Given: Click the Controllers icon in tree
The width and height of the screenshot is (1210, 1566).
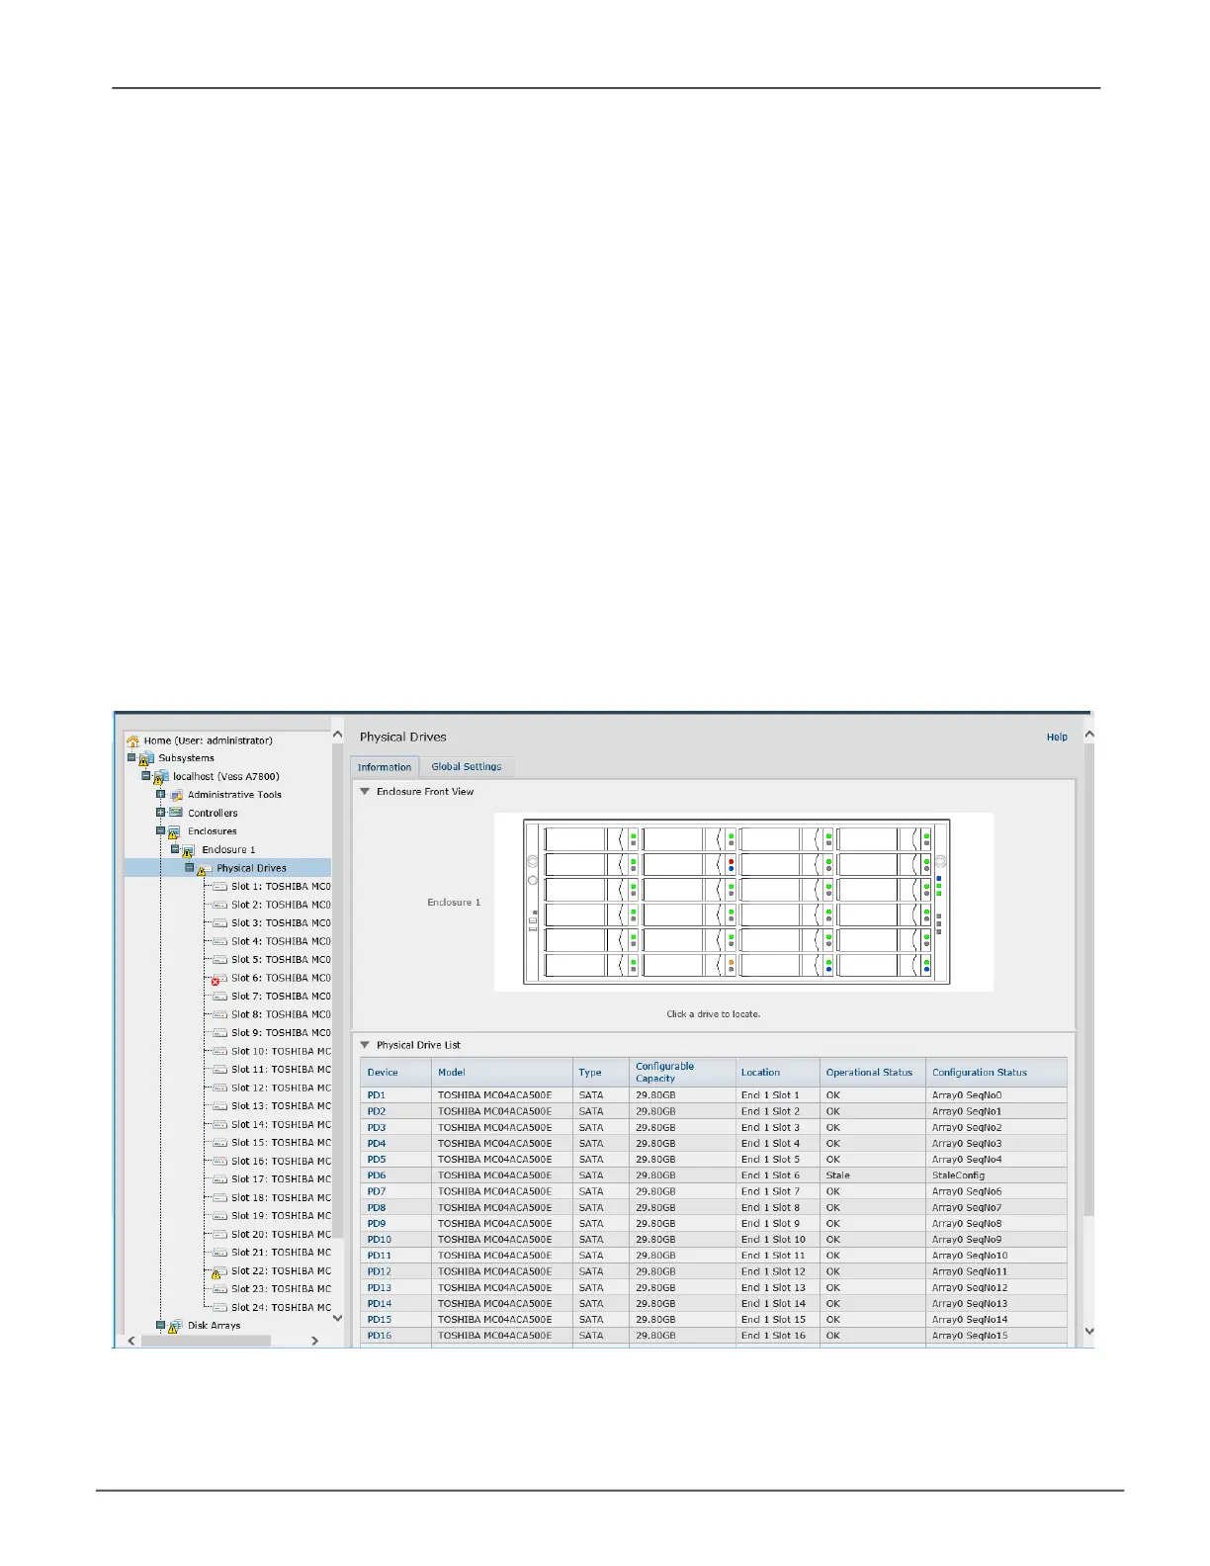Looking at the screenshot, I should pyautogui.click(x=176, y=813).
